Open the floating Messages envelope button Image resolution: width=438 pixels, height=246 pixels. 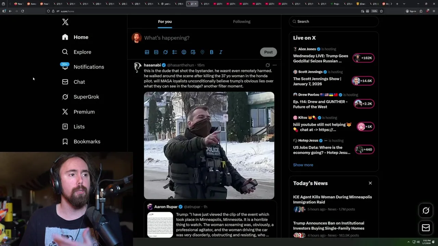coord(426,228)
